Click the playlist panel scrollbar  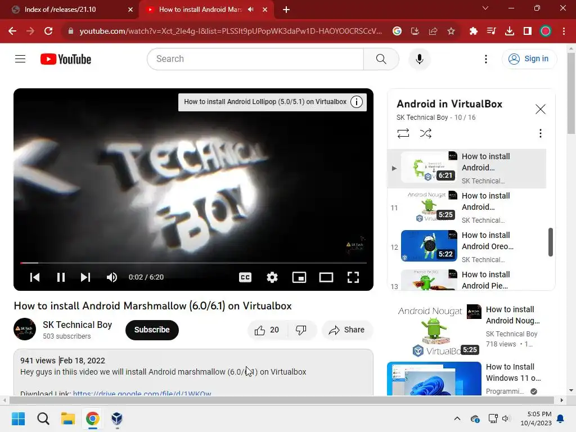550,242
